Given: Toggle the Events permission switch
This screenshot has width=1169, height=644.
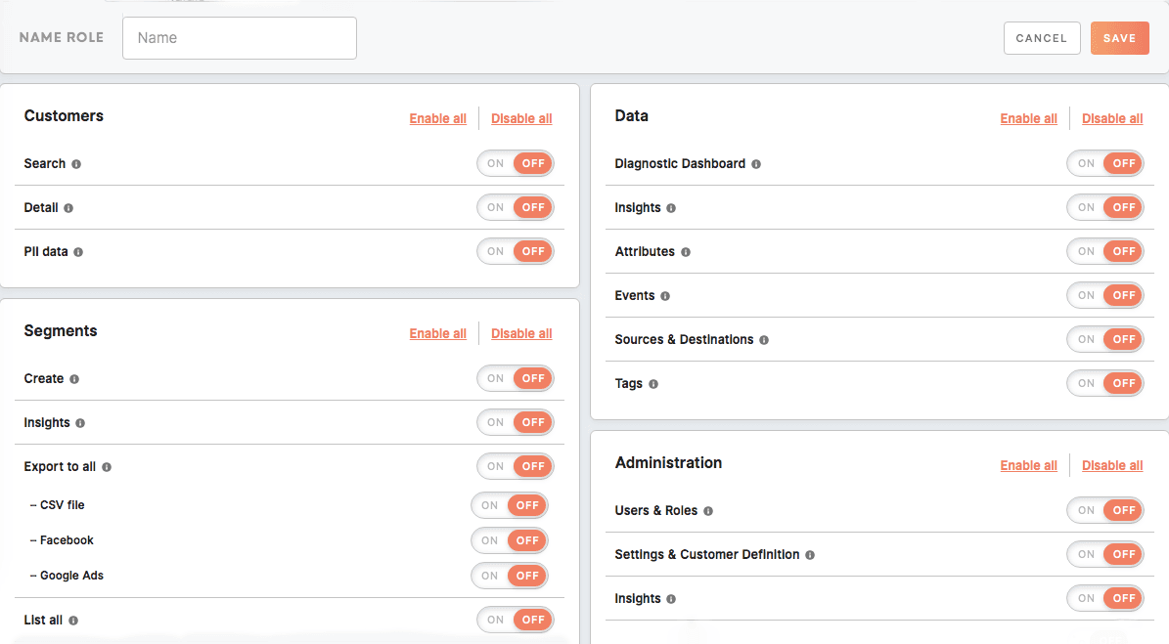Looking at the screenshot, I should (1104, 295).
